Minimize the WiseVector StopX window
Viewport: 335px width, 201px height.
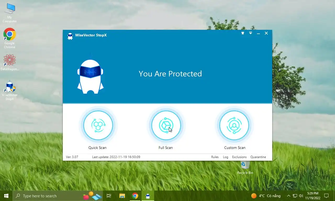click(x=258, y=33)
